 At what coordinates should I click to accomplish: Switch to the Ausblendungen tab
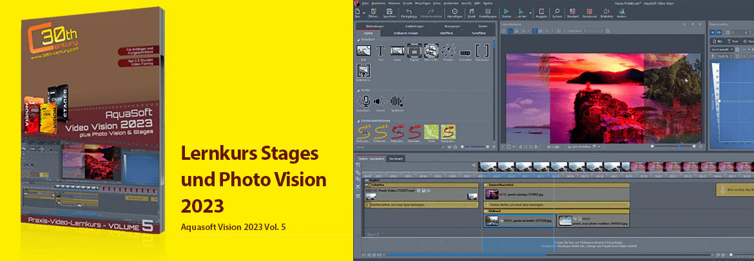click(416, 26)
